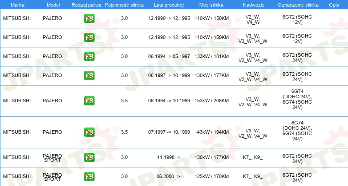Select body code V2_W, V4_W in first row

(x=253, y=19)
